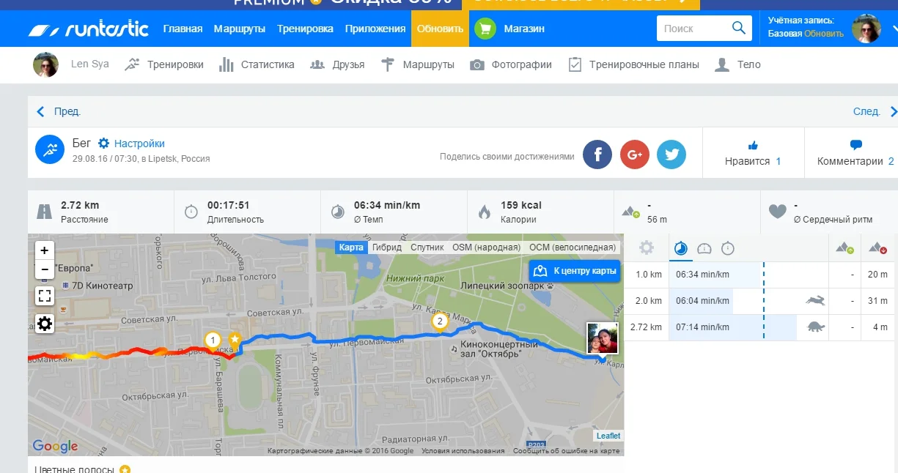Image resolution: width=898 pixels, height=473 pixels.
Task: Zoom in on the map
Action: tap(45, 250)
